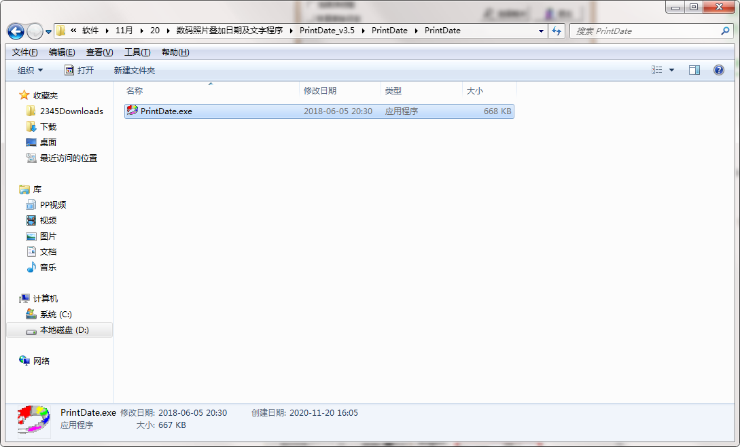Open the 系统 (C:) drive
The width and height of the screenshot is (740, 447).
click(x=56, y=315)
